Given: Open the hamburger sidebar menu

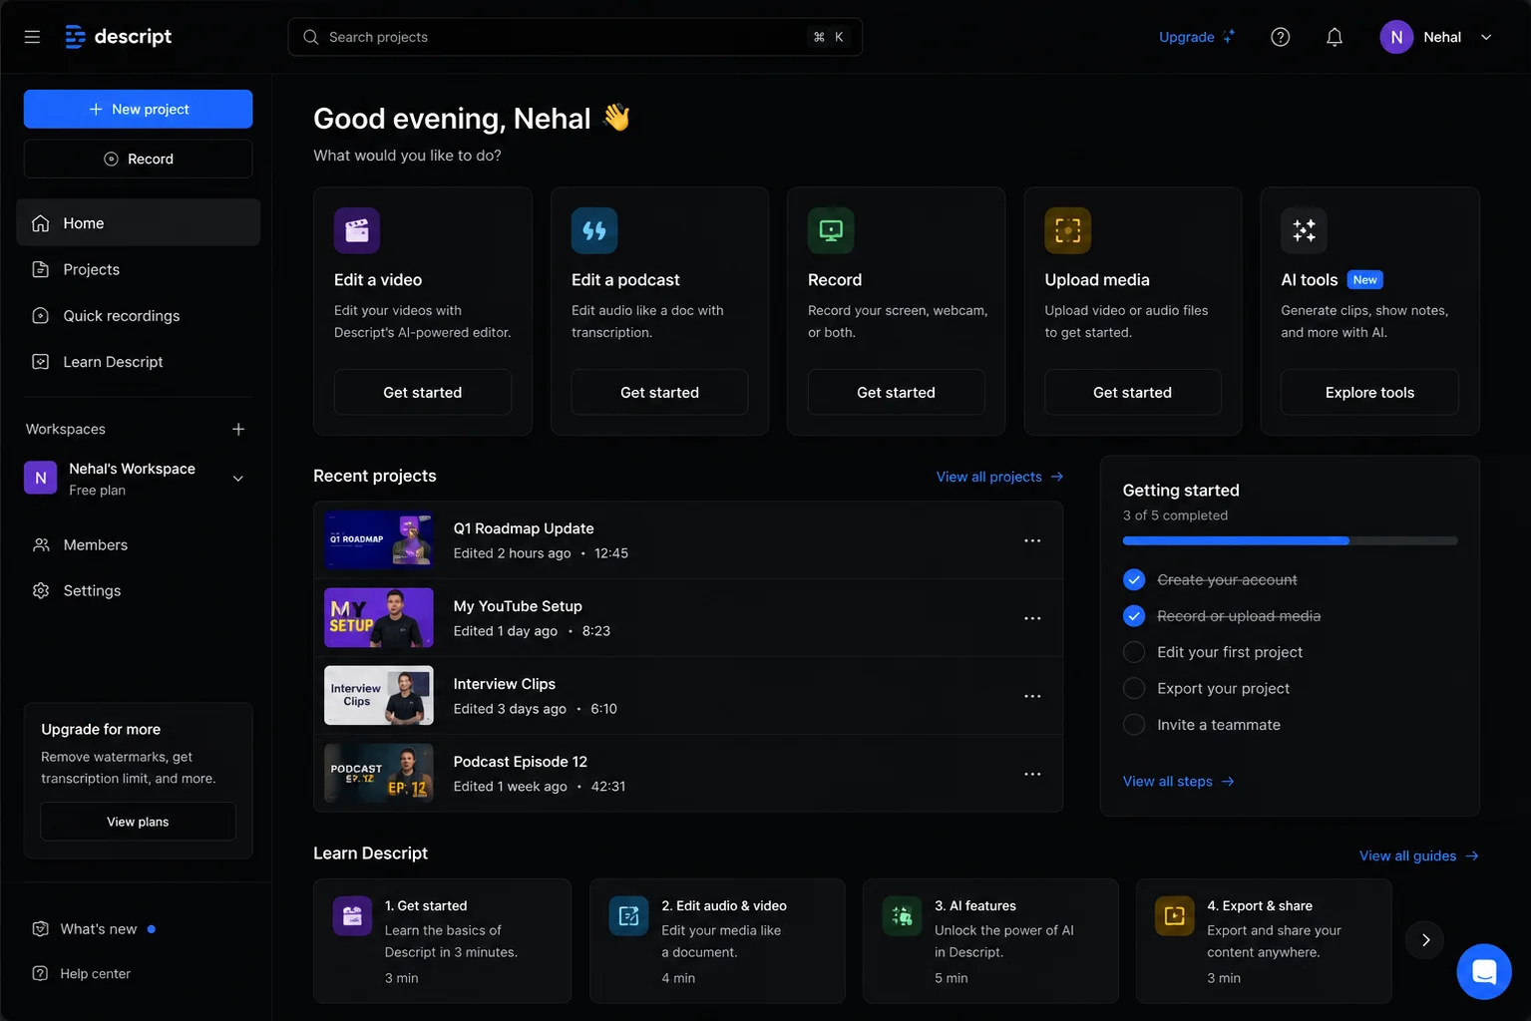Looking at the screenshot, I should point(32,37).
